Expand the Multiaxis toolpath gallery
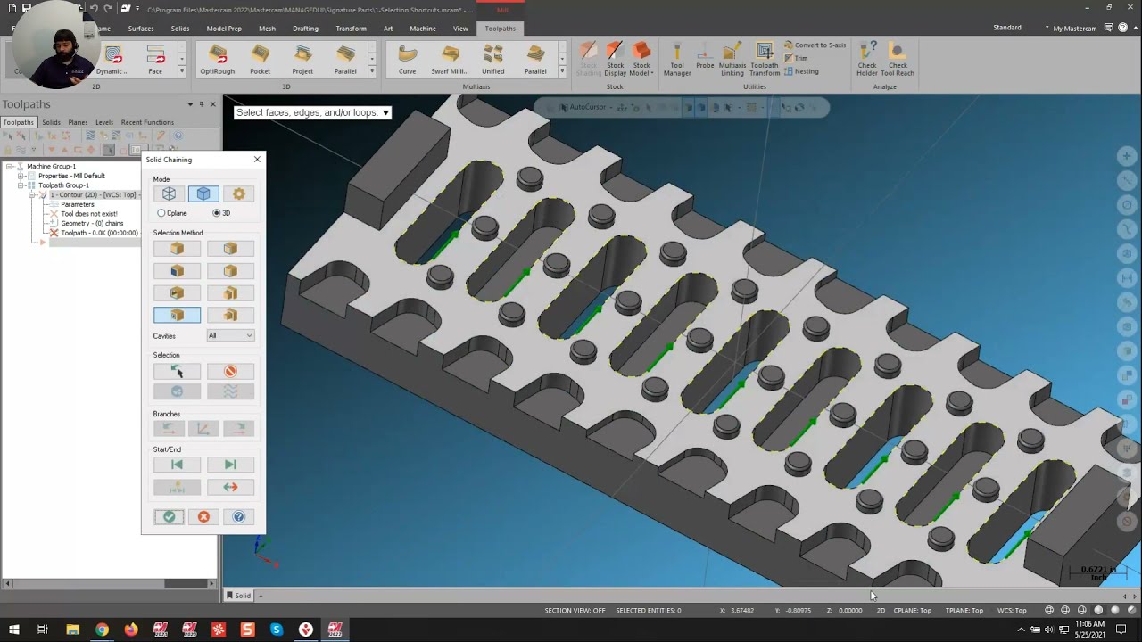 pos(562,71)
